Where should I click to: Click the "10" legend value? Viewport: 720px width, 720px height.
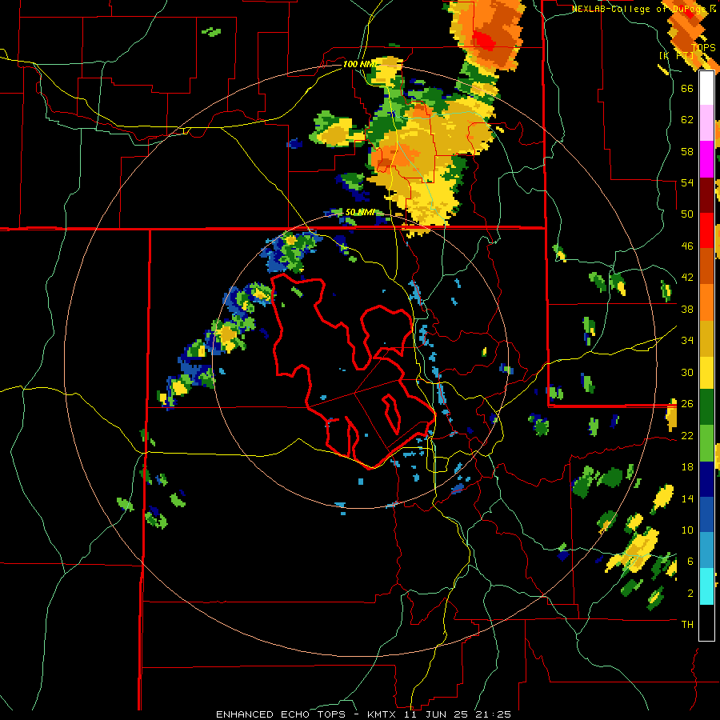click(687, 530)
